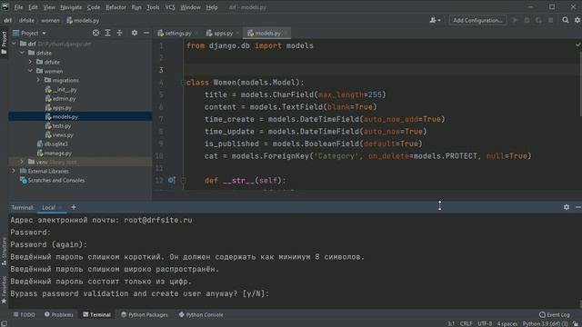The width and height of the screenshot is (582, 327).
Task: Click the Debug icon in toolbar
Action: (x=527, y=20)
